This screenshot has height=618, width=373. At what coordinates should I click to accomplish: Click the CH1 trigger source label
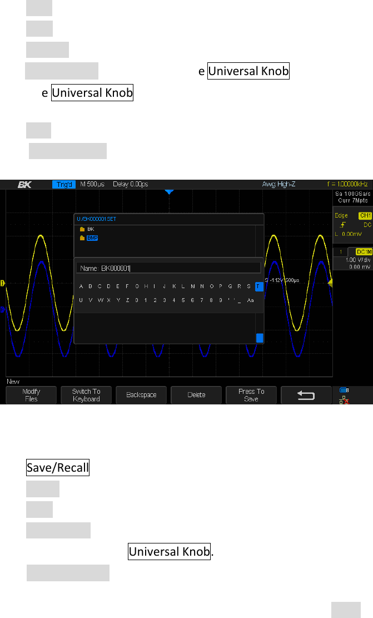364,215
